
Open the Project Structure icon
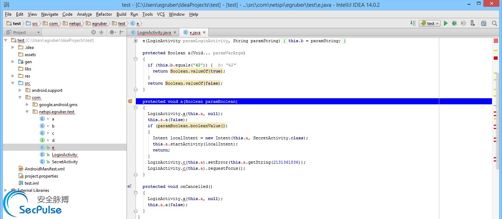[x=484, y=23]
